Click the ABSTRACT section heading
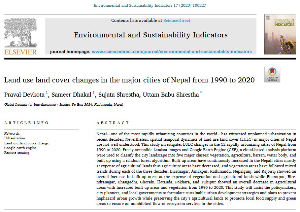This screenshot has height=212, width=300. 112,123
